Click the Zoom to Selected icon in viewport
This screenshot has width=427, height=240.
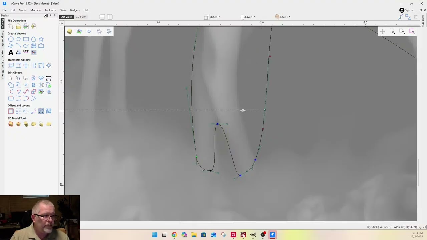[x=412, y=32]
